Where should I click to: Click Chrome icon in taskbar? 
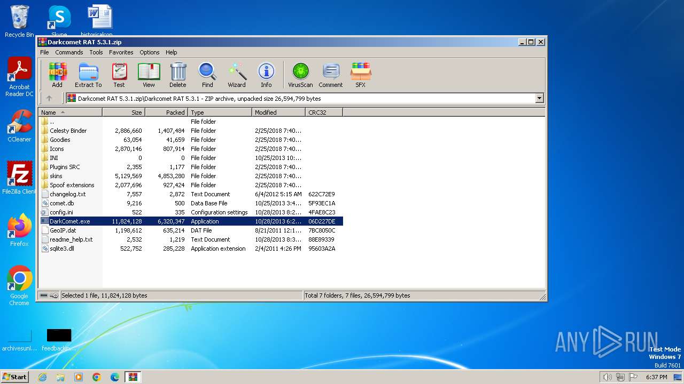(x=97, y=377)
